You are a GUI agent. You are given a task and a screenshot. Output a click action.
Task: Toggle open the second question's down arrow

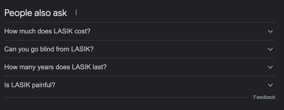(270, 49)
